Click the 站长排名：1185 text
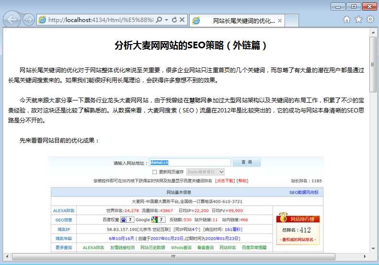This screenshot has height=265, width=379. 306,181
